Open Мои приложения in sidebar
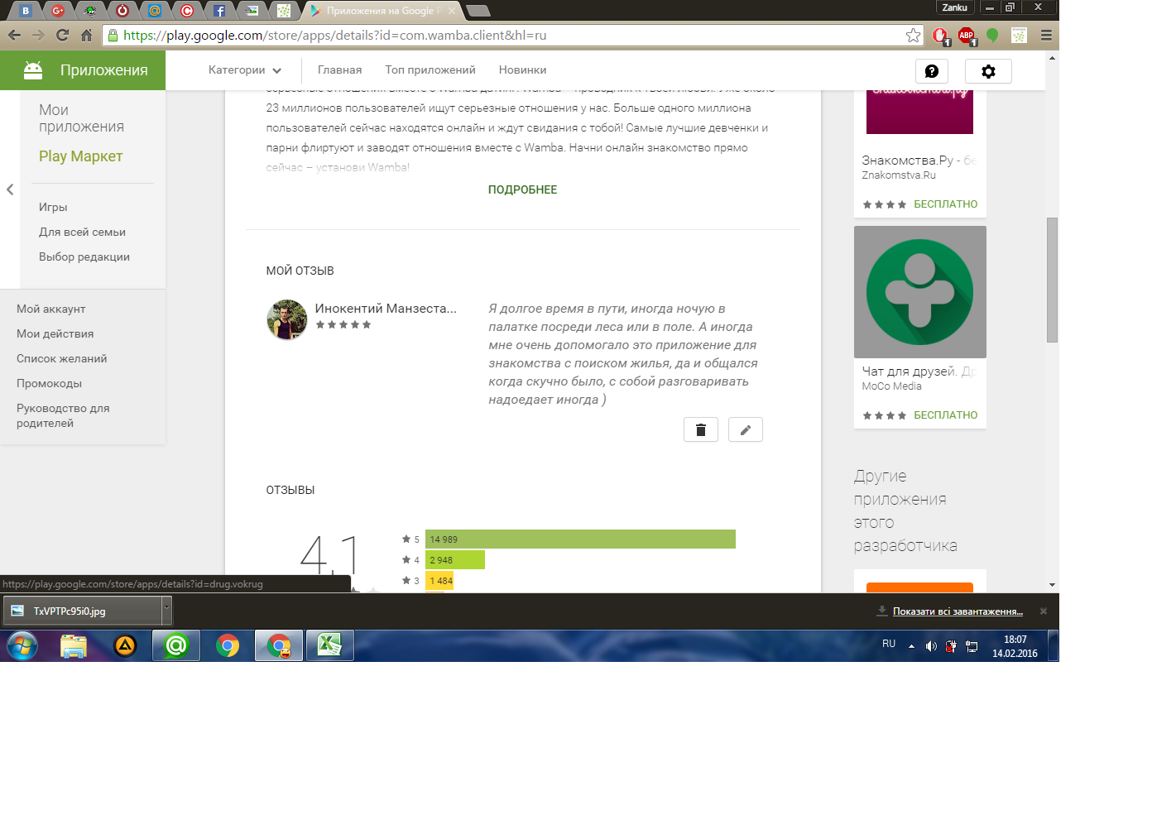The width and height of the screenshot is (1152, 815). (81, 118)
